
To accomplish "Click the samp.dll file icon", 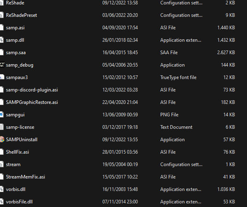I will point(2,40).
